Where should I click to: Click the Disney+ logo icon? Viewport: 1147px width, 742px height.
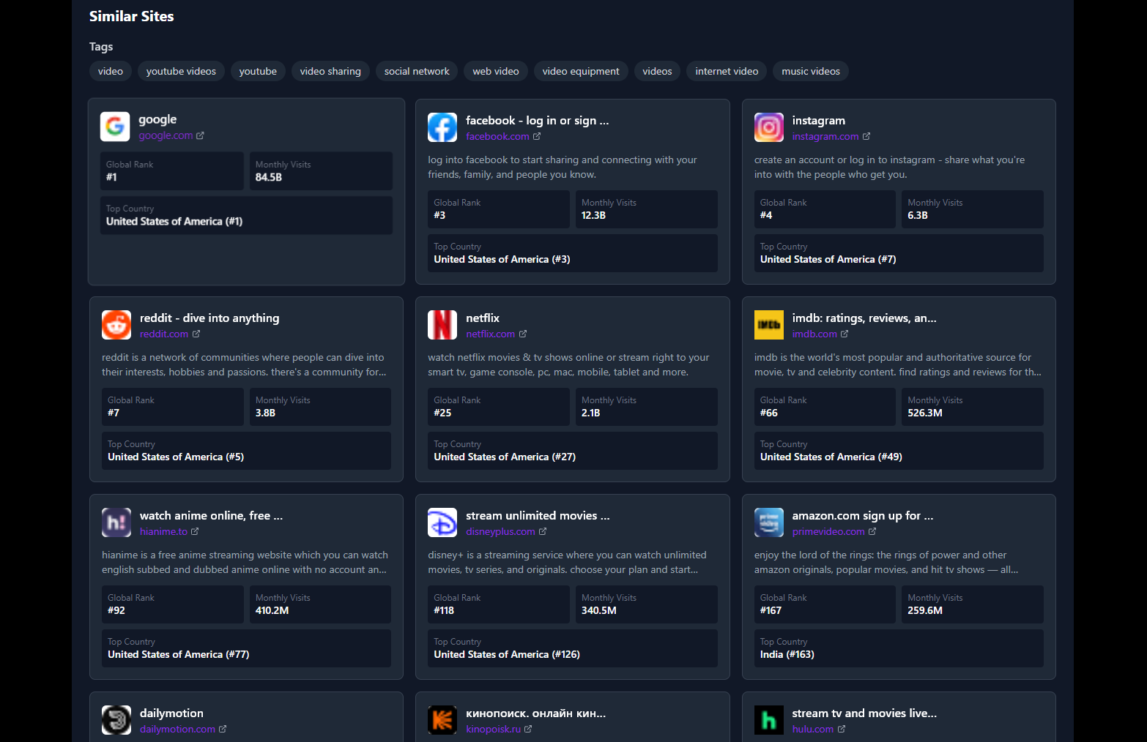(442, 522)
